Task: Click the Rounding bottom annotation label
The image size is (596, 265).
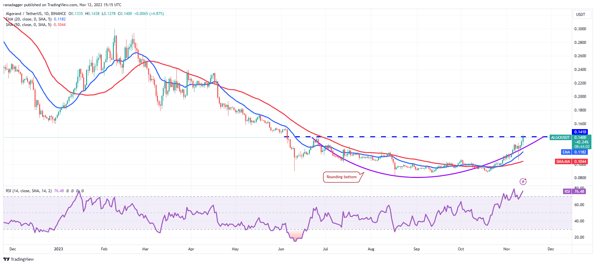Action: click(x=342, y=177)
